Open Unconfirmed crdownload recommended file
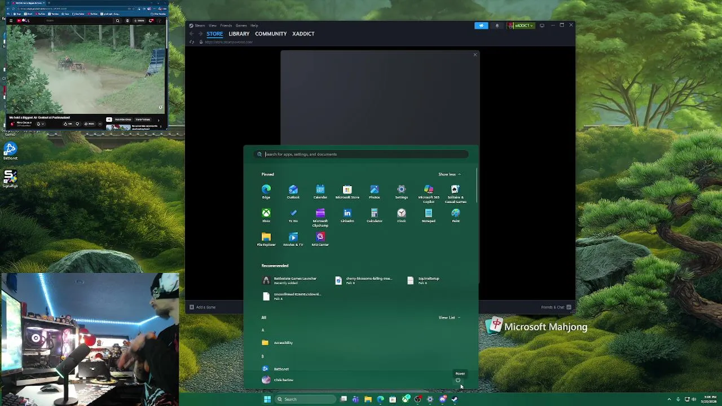722x406 pixels. 292,295
